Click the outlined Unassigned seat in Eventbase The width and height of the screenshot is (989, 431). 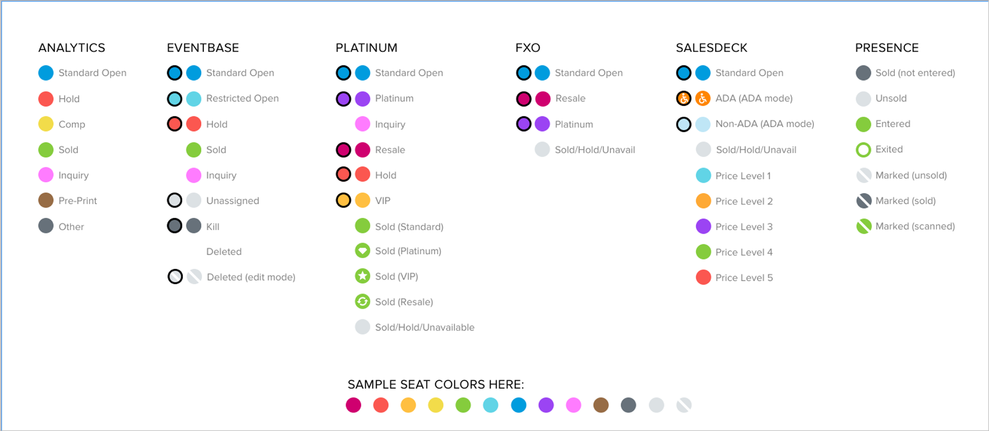point(175,200)
